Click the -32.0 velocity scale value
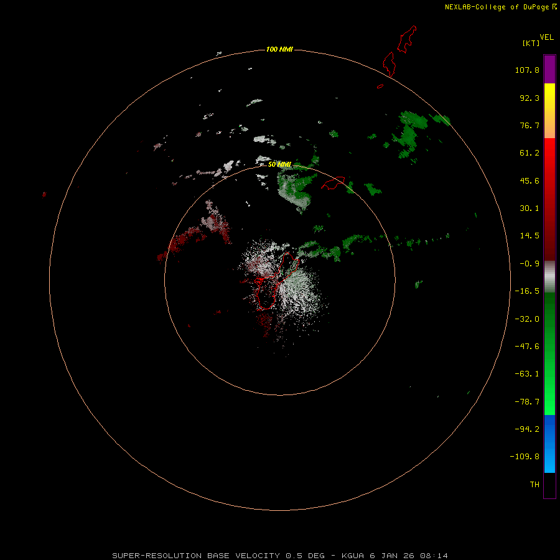The image size is (560, 560). tap(527, 319)
